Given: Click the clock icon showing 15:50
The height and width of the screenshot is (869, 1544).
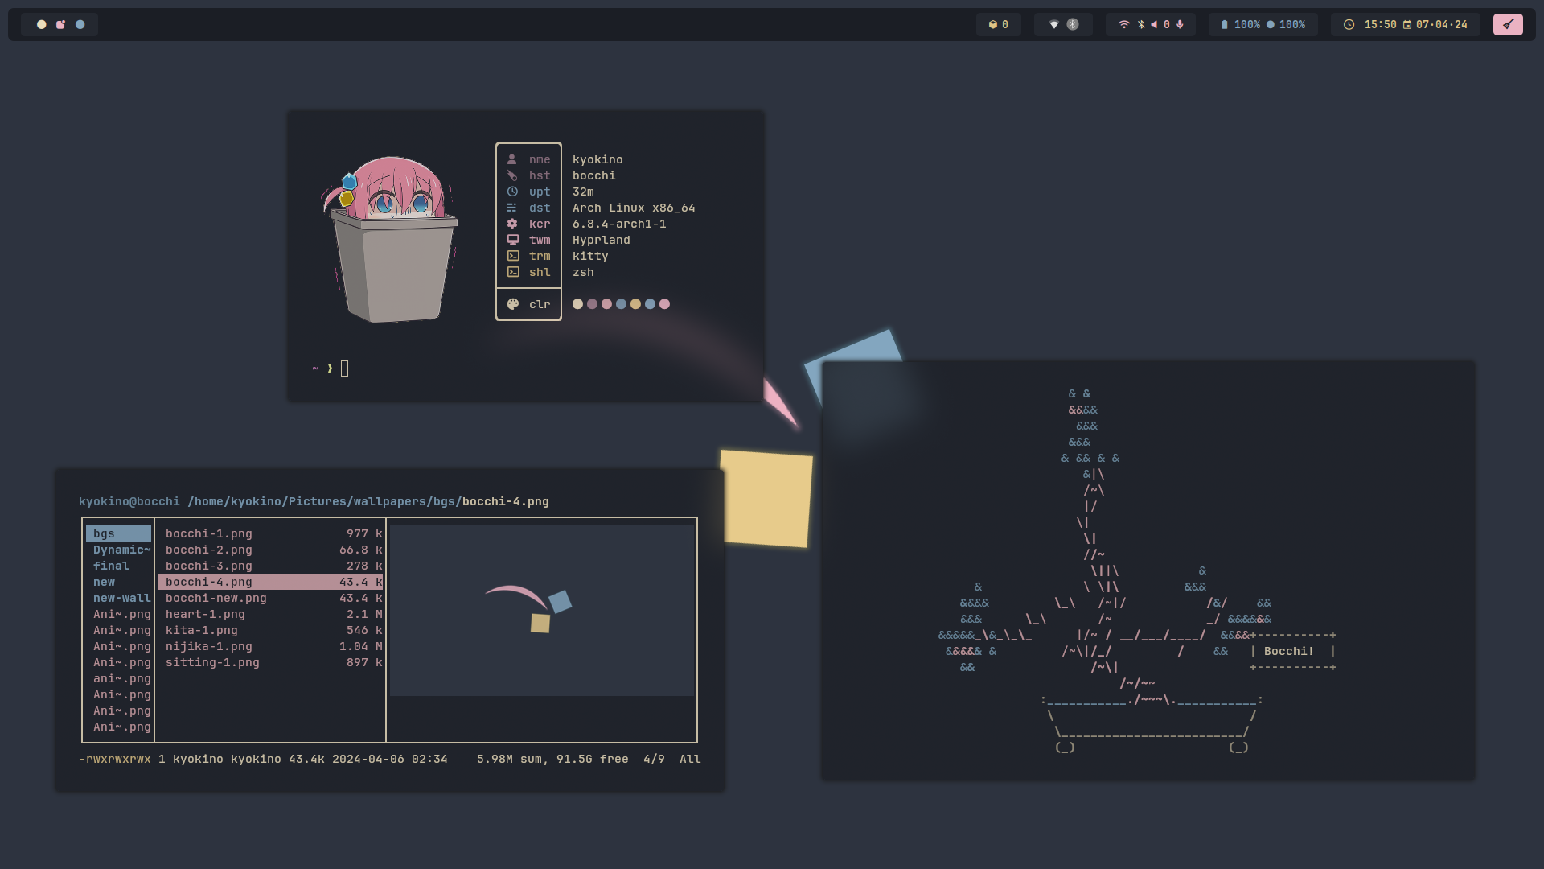Looking at the screenshot, I should tap(1349, 25).
